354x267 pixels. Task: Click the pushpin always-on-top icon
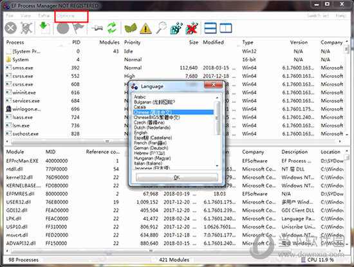(x=97, y=28)
